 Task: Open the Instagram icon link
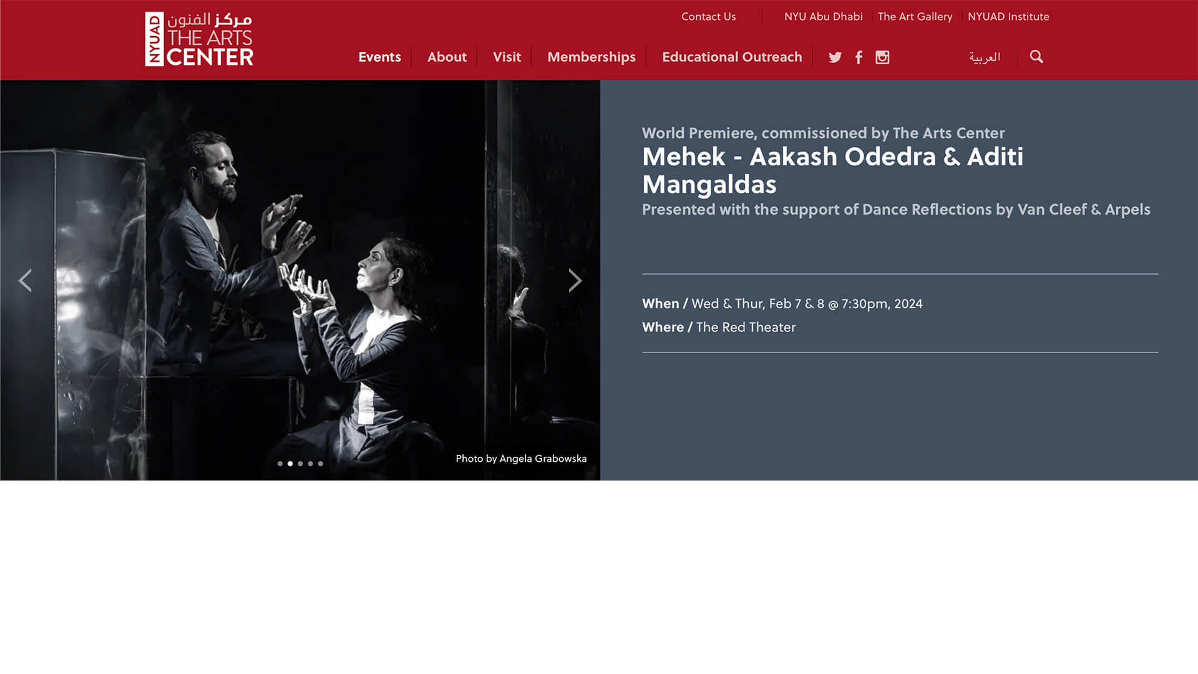pos(882,57)
